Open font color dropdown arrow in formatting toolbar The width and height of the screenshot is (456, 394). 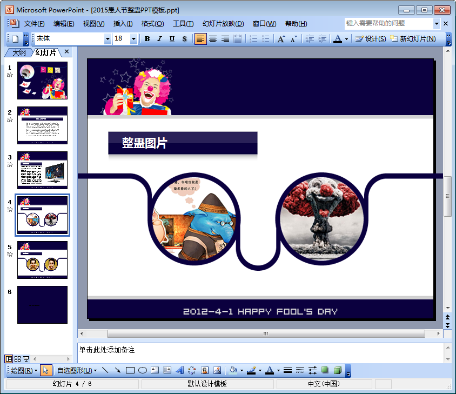point(346,39)
